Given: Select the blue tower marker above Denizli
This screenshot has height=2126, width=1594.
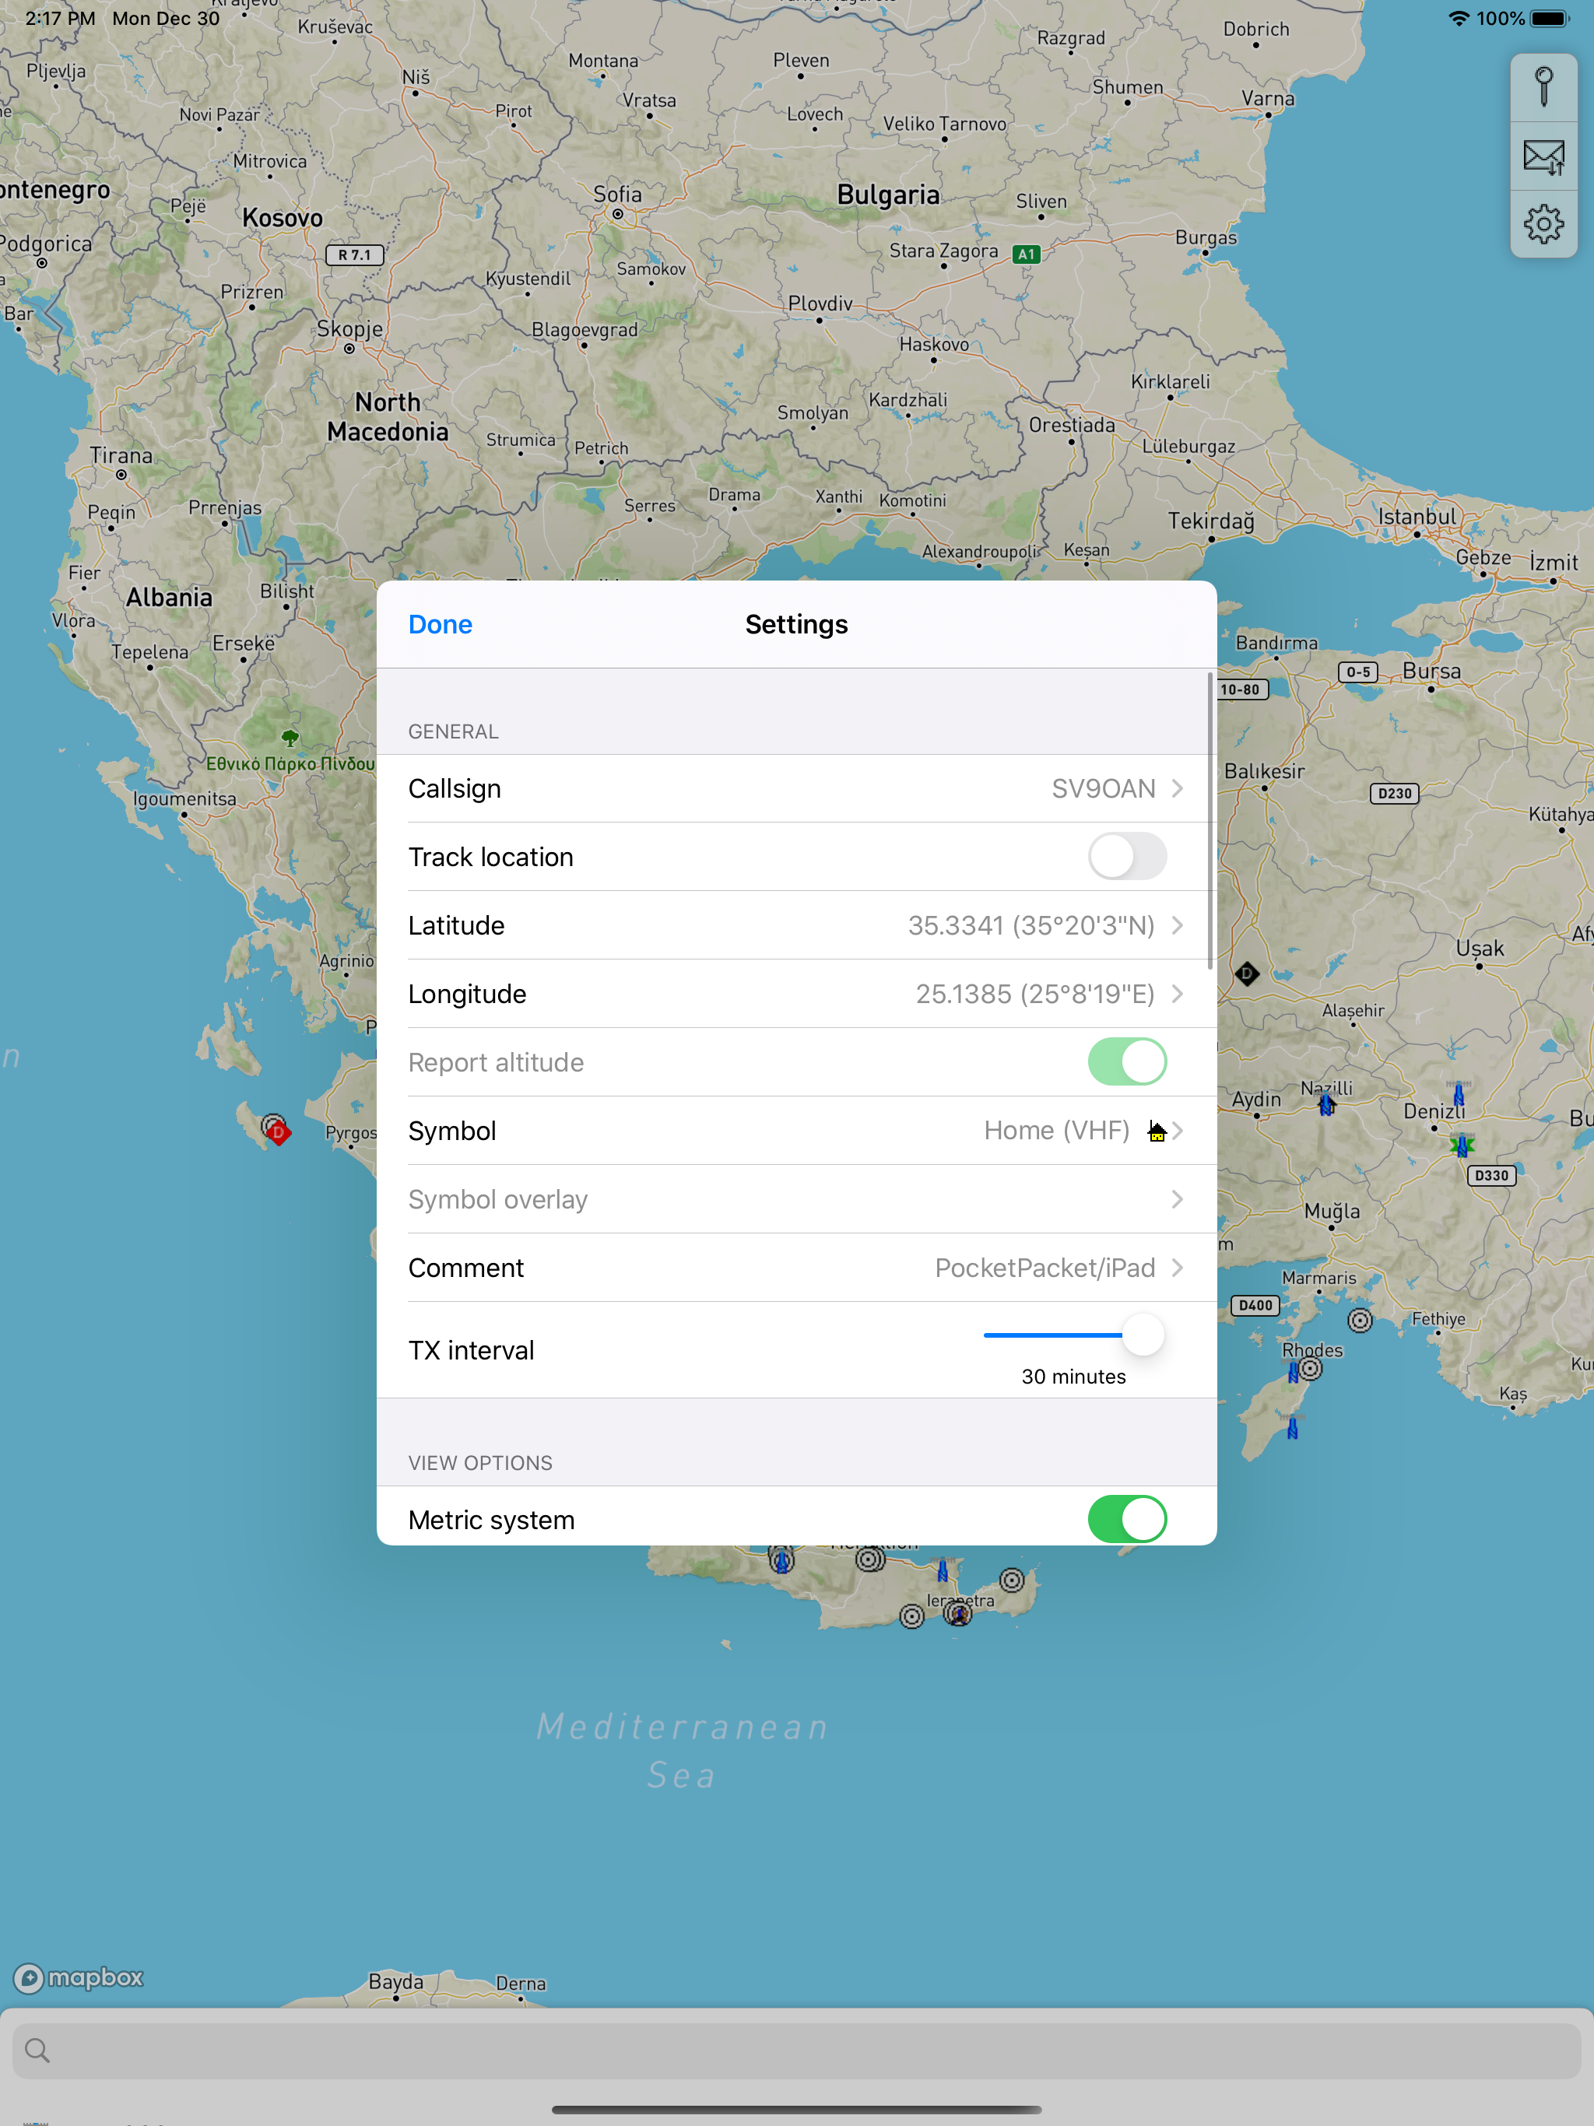Looking at the screenshot, I should pyautogui.click(x=1459, y=1094).
